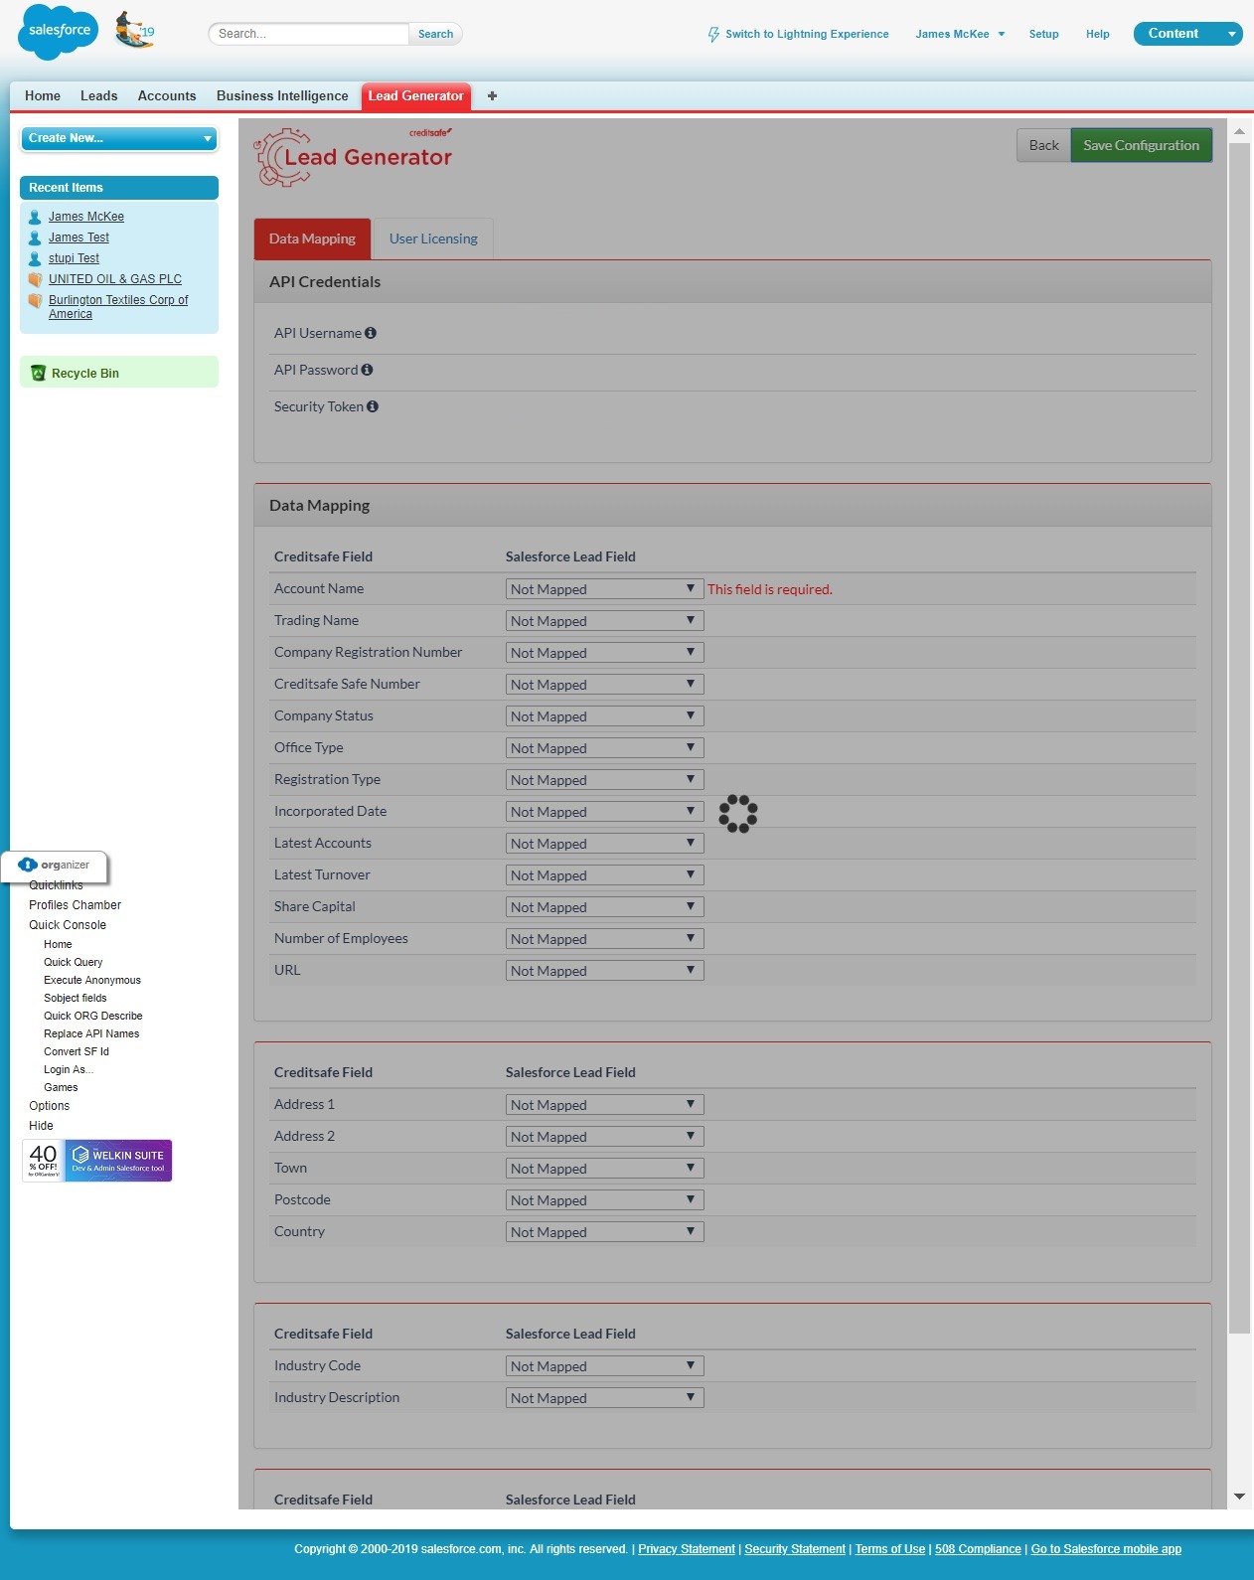The height and width of the screenshot is (1580, 1254).
Task: Expand the Create New... menu
Action: 119,138
